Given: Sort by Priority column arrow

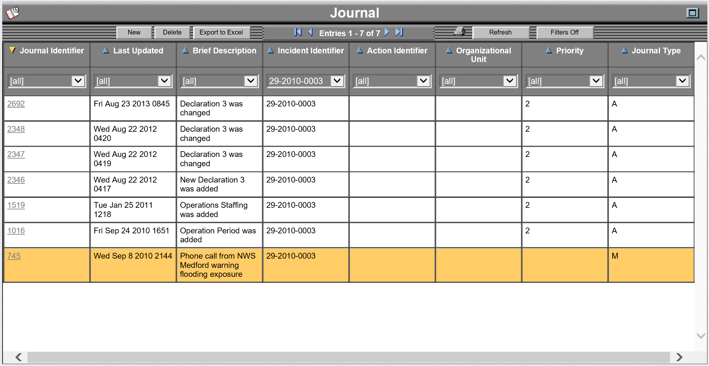Looking at the screenshot, I should (x=549, y=51).
